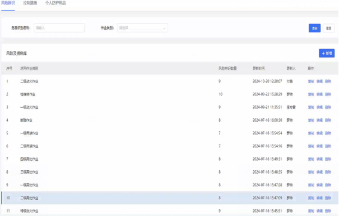Click 编辑 in row 9 一级高处作业

(x=319, y=185)
